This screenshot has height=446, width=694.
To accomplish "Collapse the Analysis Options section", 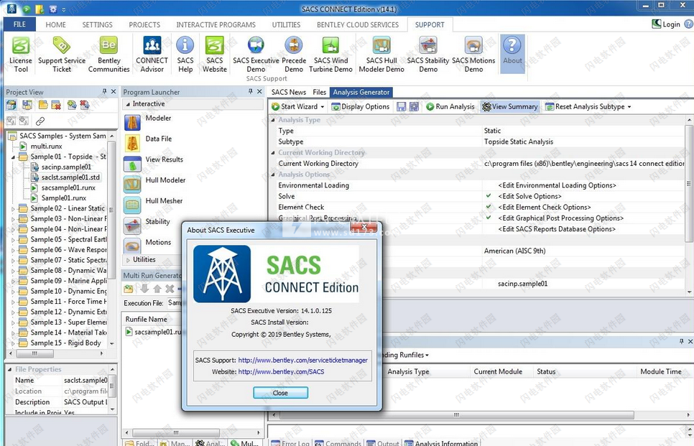I will [x=273, y=175].
